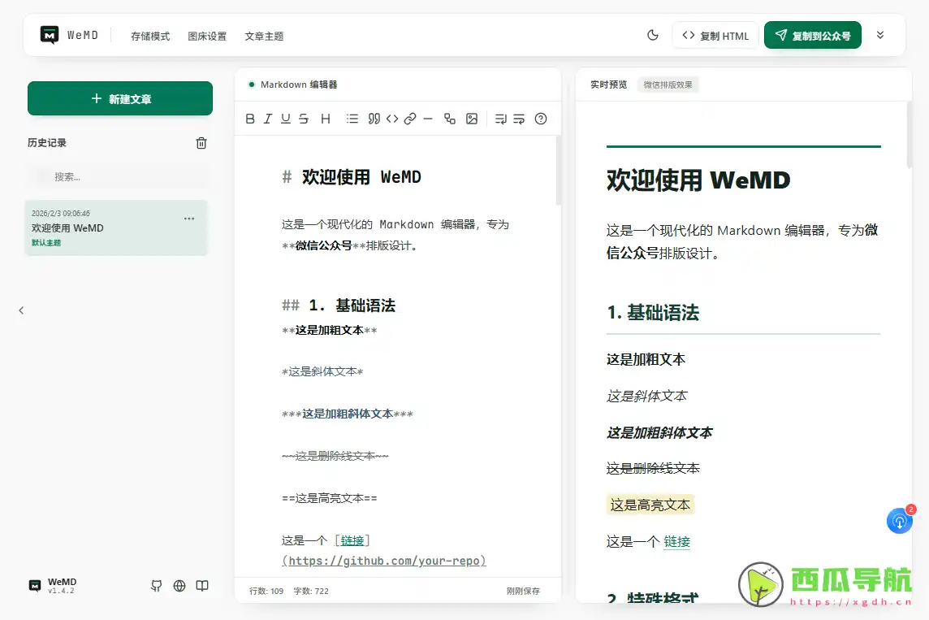Click the word wrap toolbar icon
The width and height of the screenshot is (929, 620).
click(519, 119)
